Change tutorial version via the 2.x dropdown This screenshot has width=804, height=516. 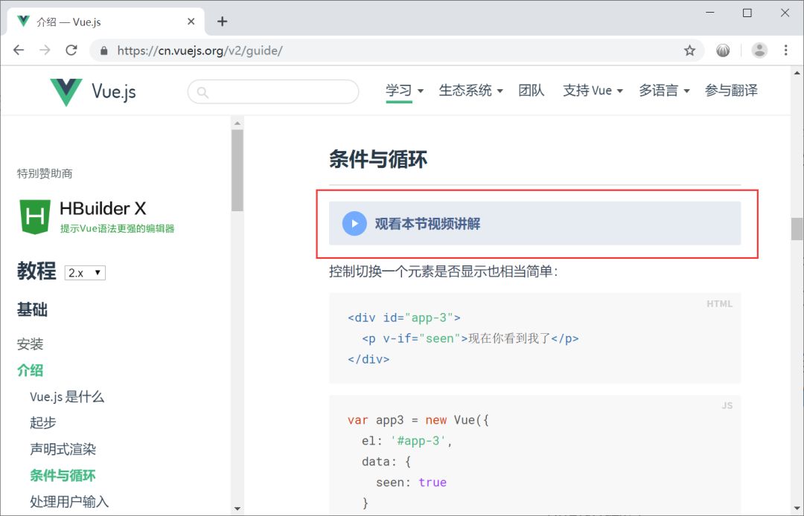pyautogui.click(x=84, y=272)
